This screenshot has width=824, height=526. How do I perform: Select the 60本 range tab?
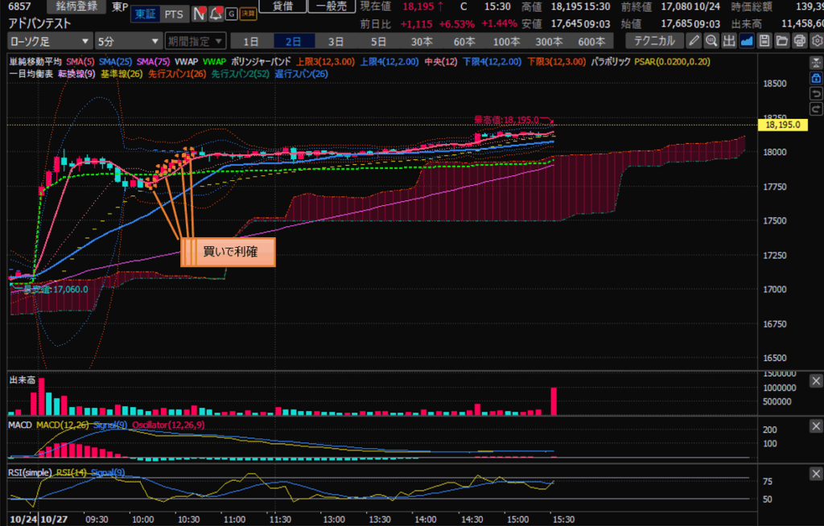coord(463,40)
